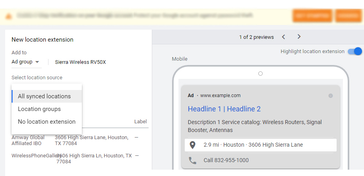Choose Location groups from the list
Viewport: 364px width, 176px height.
coord(39,109)
